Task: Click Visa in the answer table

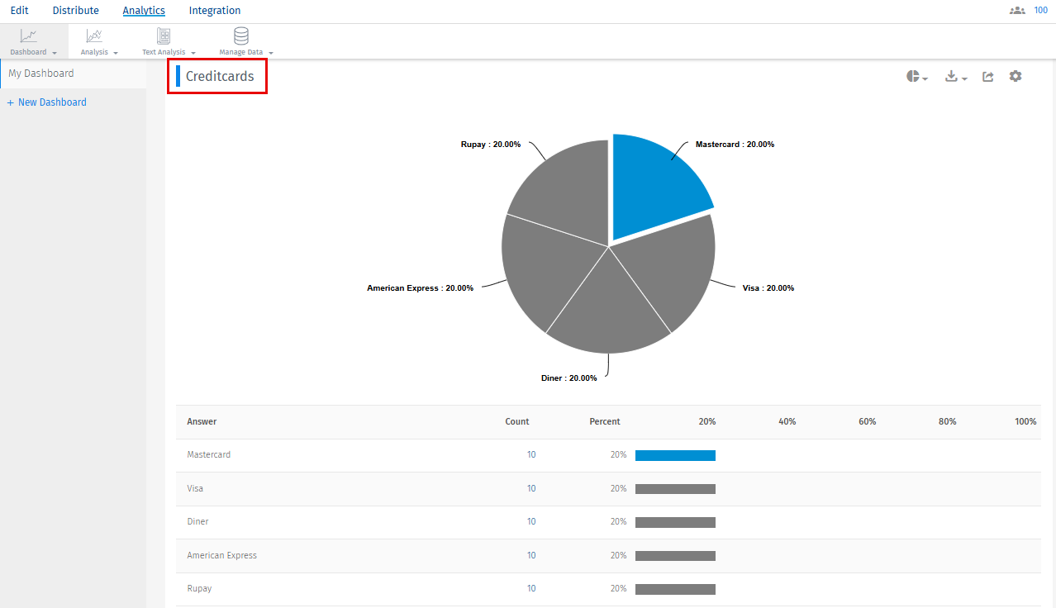Action: tap(195, 489)
